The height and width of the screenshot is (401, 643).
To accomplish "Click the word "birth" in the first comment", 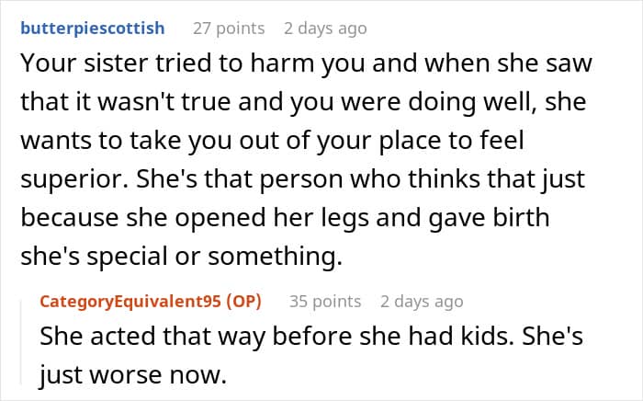I will 491,219.
